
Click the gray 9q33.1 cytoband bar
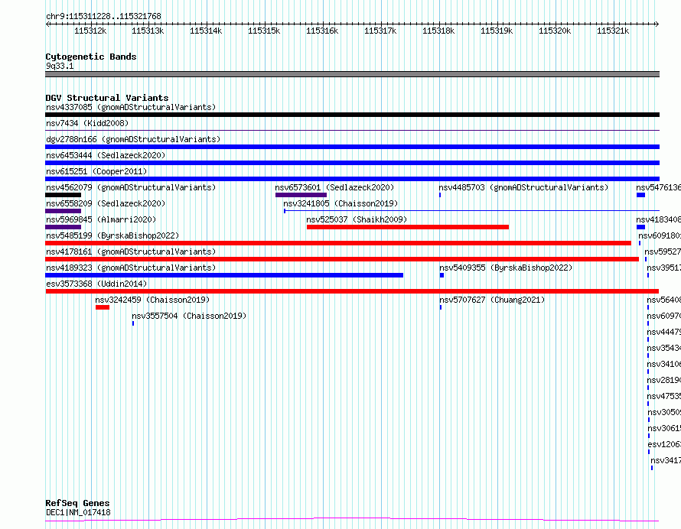click(x=352, y=74)
